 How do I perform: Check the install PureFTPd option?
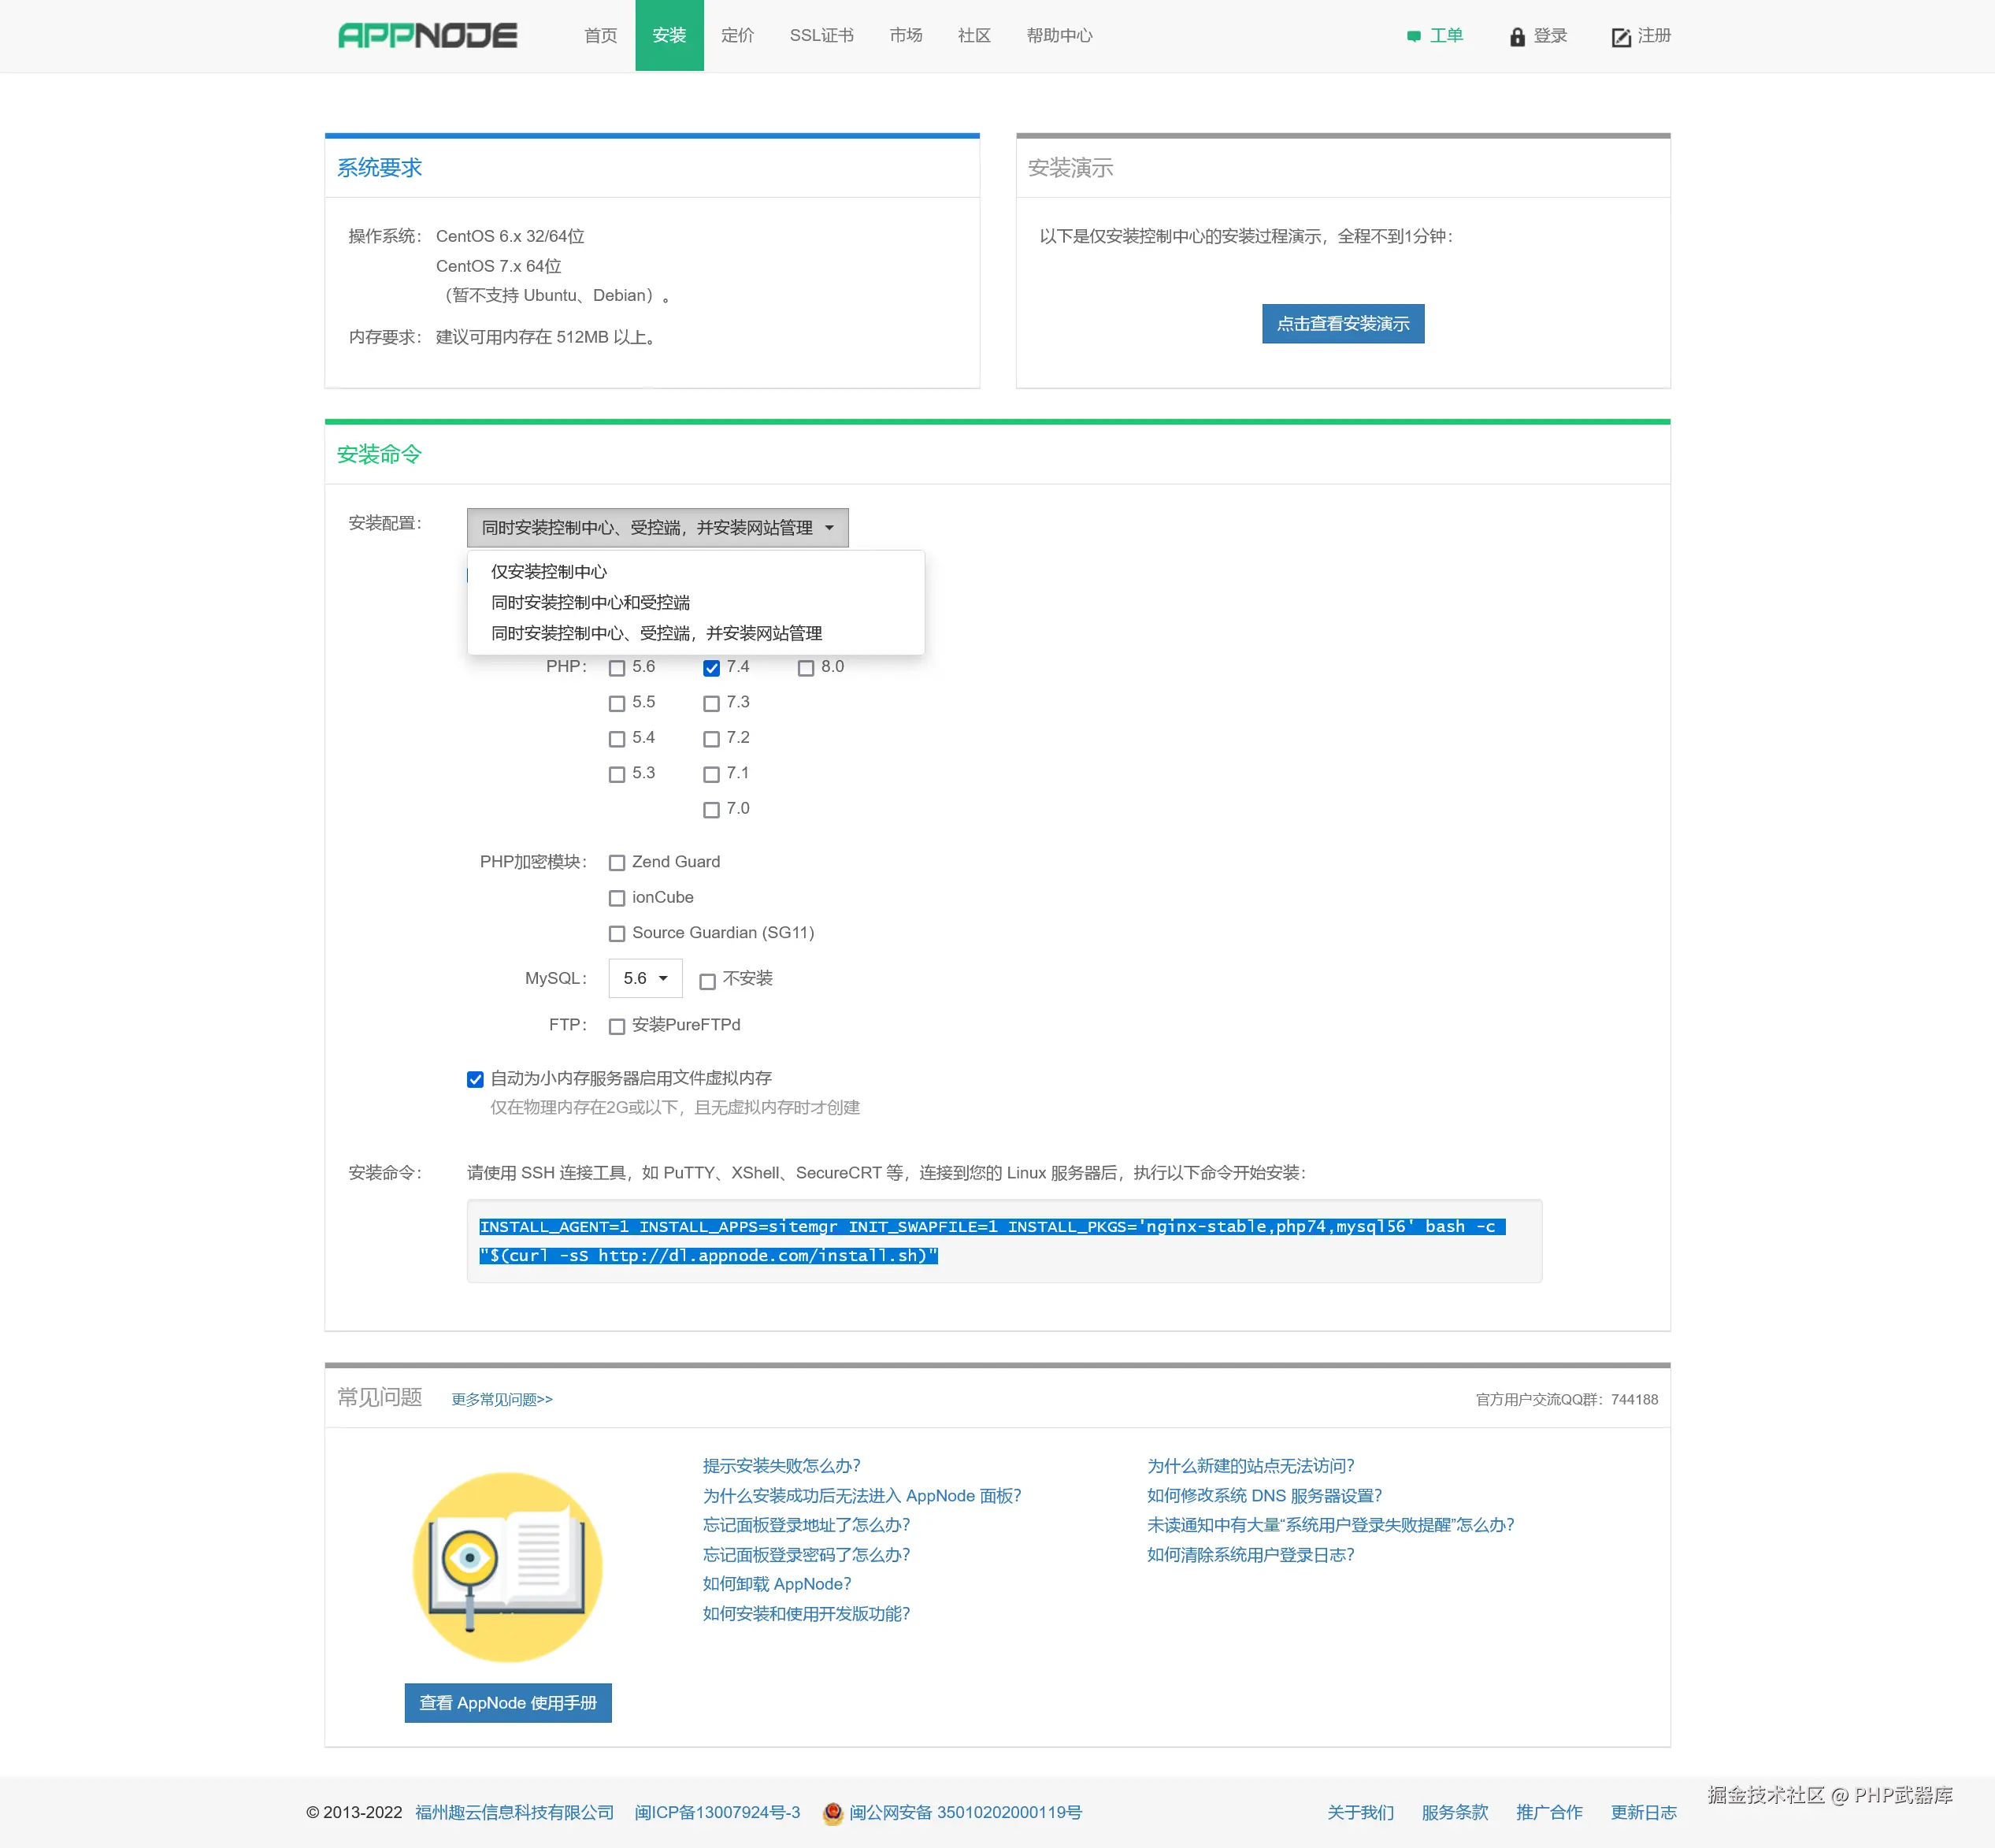click(x=617, y=1026)
